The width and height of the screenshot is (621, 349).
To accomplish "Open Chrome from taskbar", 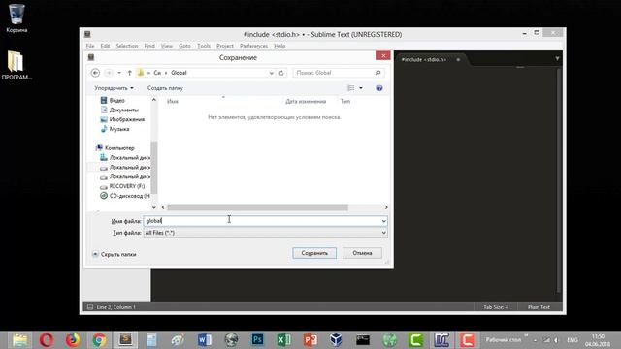I will (x=99, y=340).
